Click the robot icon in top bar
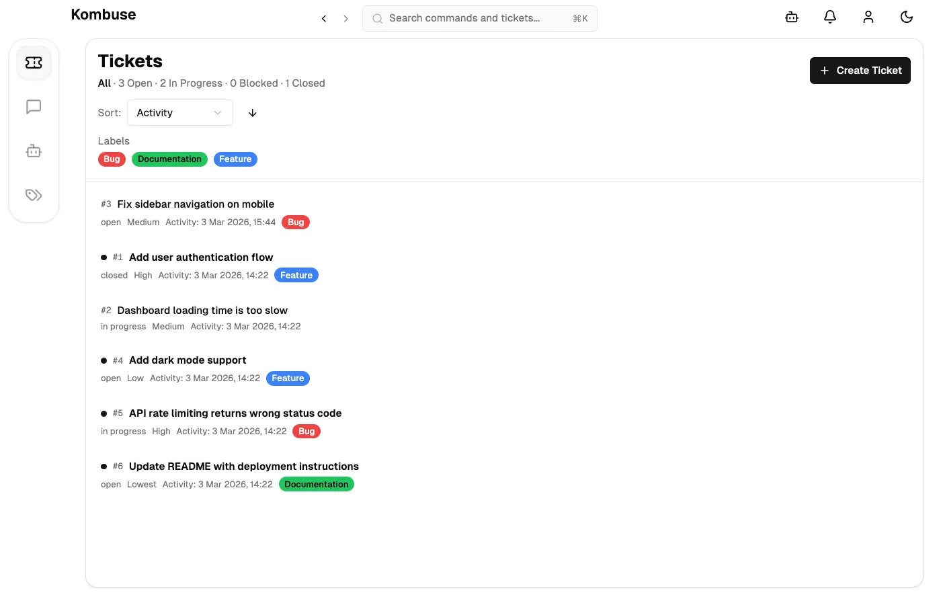Image resolution: width=941 pixels, height=605 pixels. click(x=792, y=17)
